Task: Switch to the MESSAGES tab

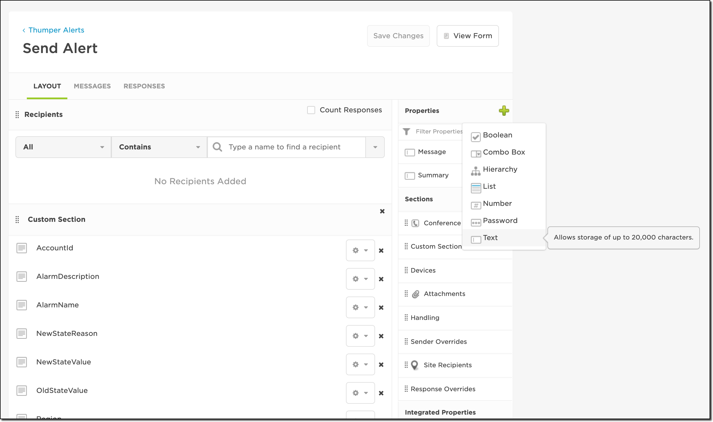Action: click(x=92, y=86)
